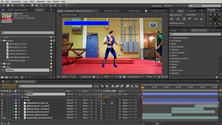Image resolution: width=222 pixels, height=125 pixels.
Task: Select the Pan Behind anchor point tool
Action: [x=27, y=6]
